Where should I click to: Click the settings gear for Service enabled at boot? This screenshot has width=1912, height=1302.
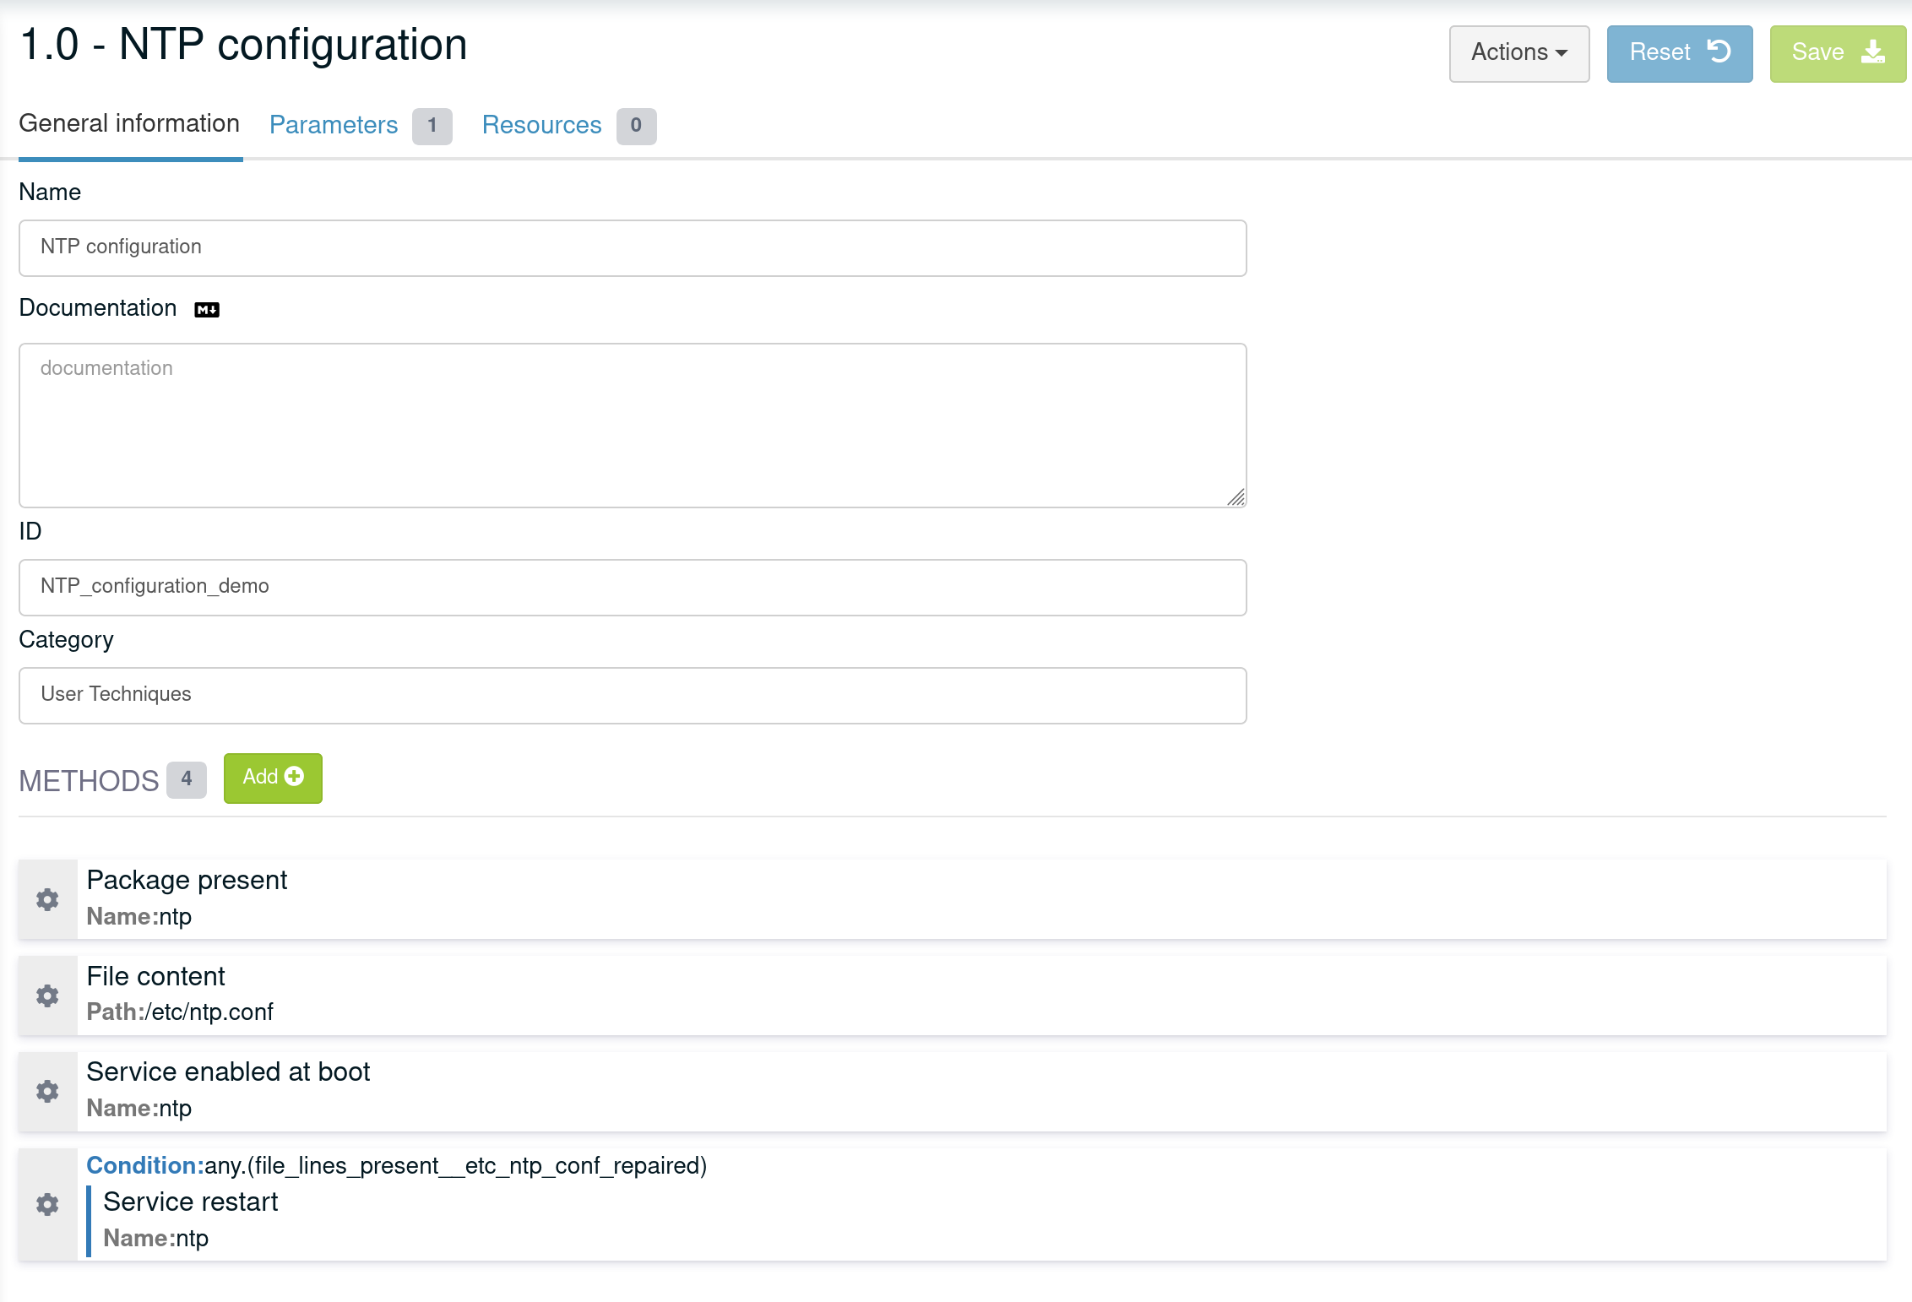click(46, 1090)
